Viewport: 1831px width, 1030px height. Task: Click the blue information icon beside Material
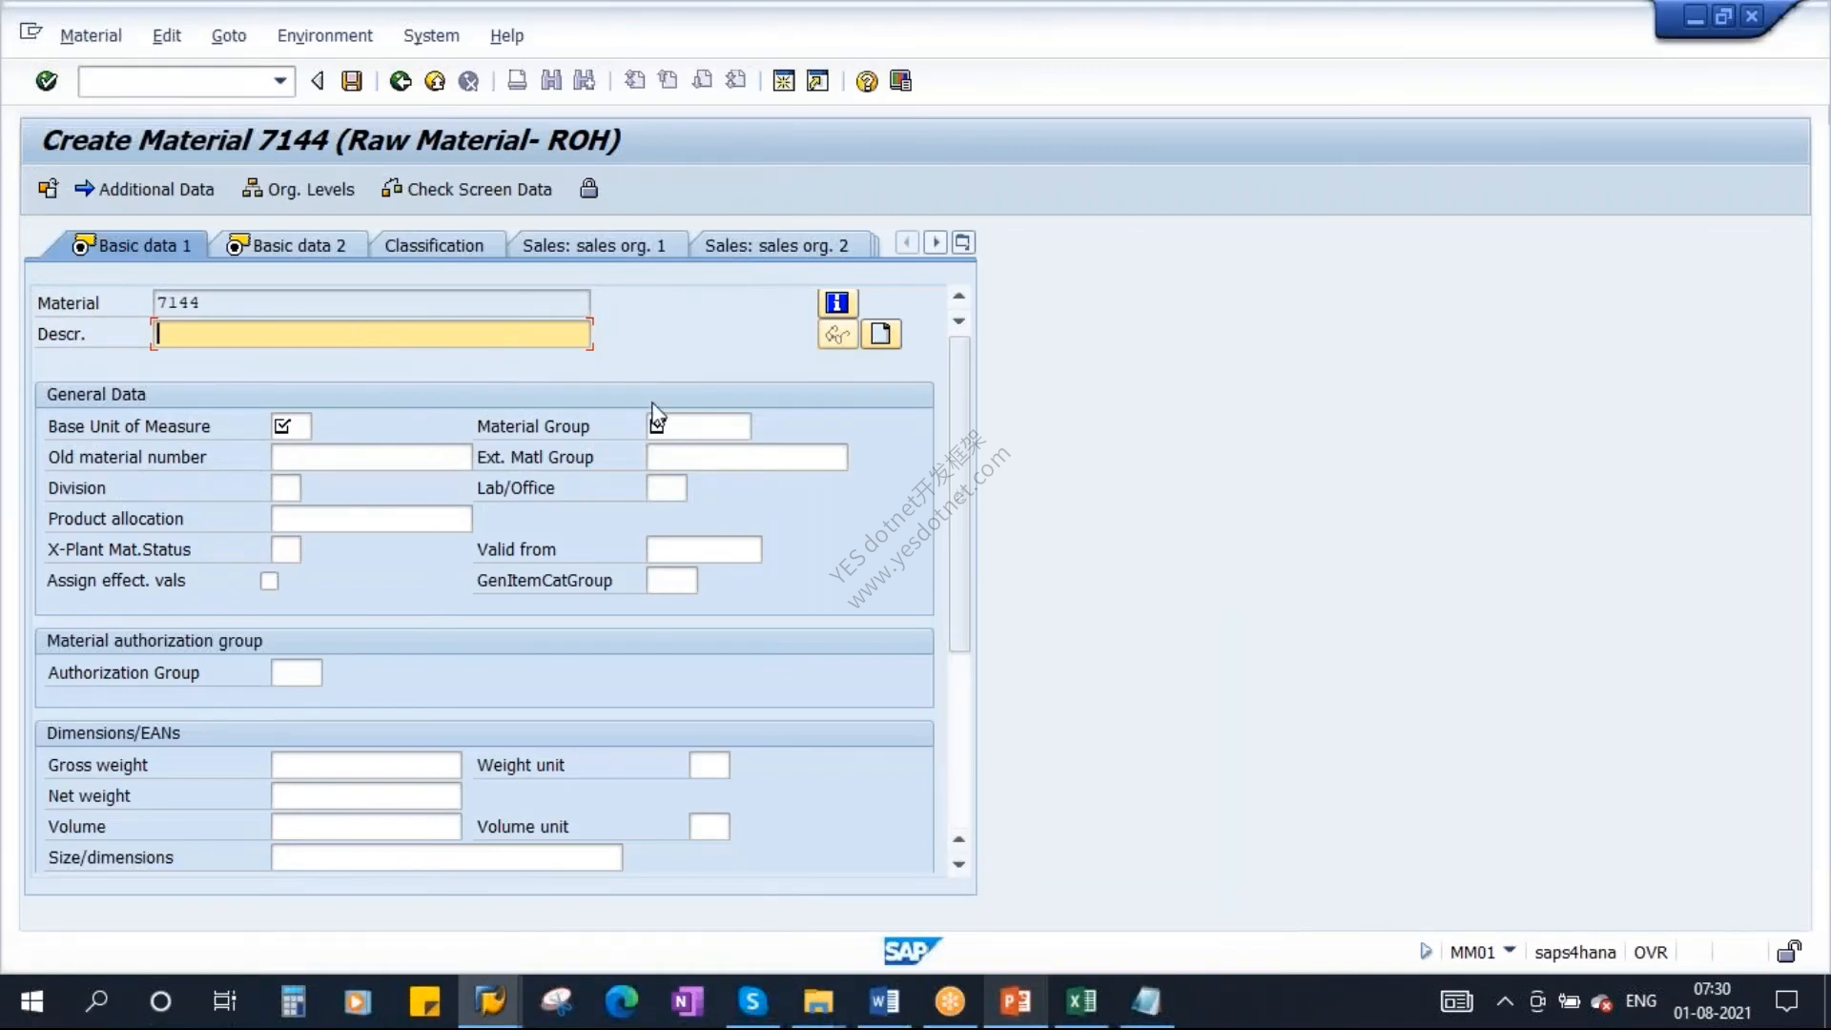pos(837,303)
